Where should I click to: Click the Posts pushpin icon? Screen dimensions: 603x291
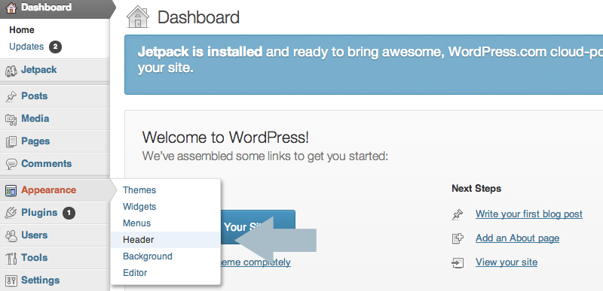tap(11, 96)
